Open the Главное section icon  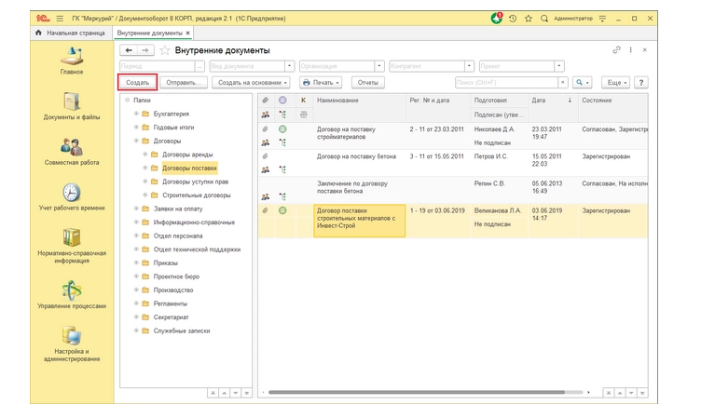(x=72, y=56)
